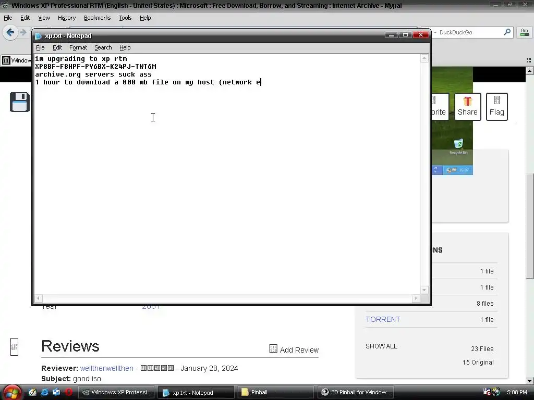The width and height of the screenshot is (534, 400).
Task: Open the Mypal browser Bookmarks menu
Action: click(97, 18)
